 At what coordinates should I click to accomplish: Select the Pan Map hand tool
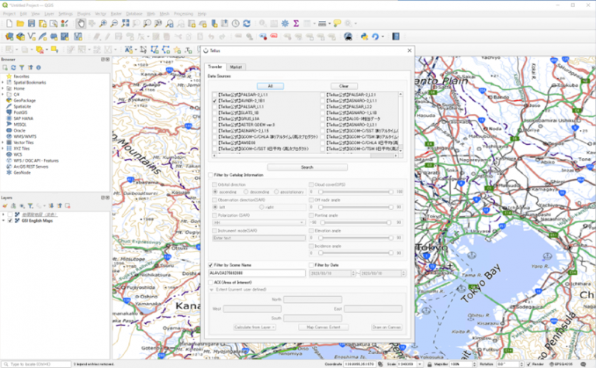tap(81, 23)
